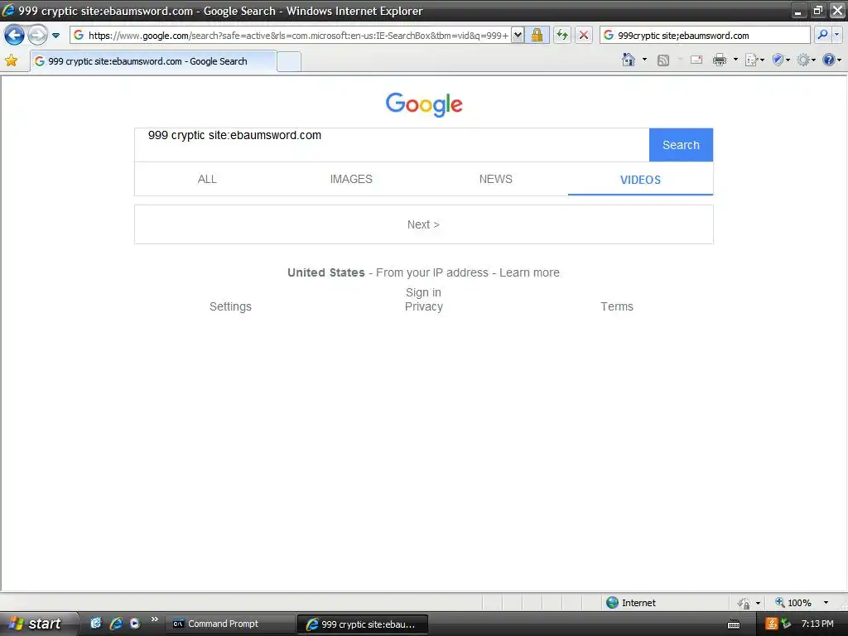848x636 pixels.
Task: Expand the address bar history dropdown
Action: coord(518,36)
